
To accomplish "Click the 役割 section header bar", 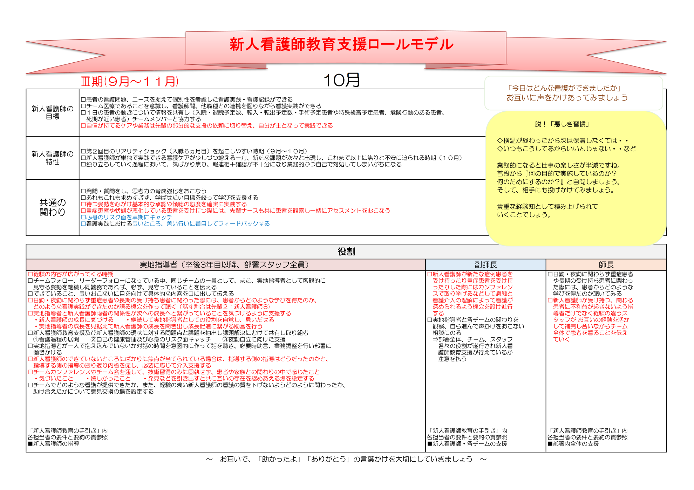I will (346, 251).
